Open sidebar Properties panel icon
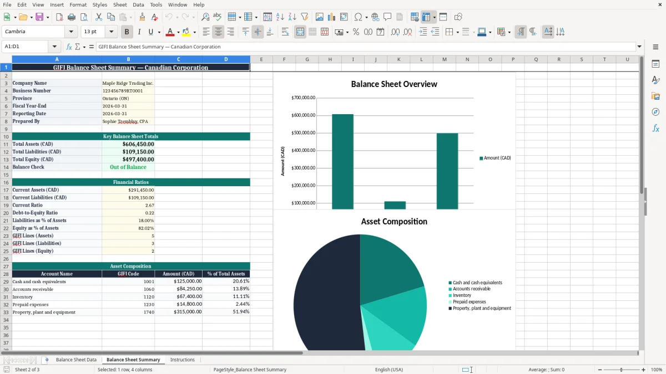 tap(655, 64)
